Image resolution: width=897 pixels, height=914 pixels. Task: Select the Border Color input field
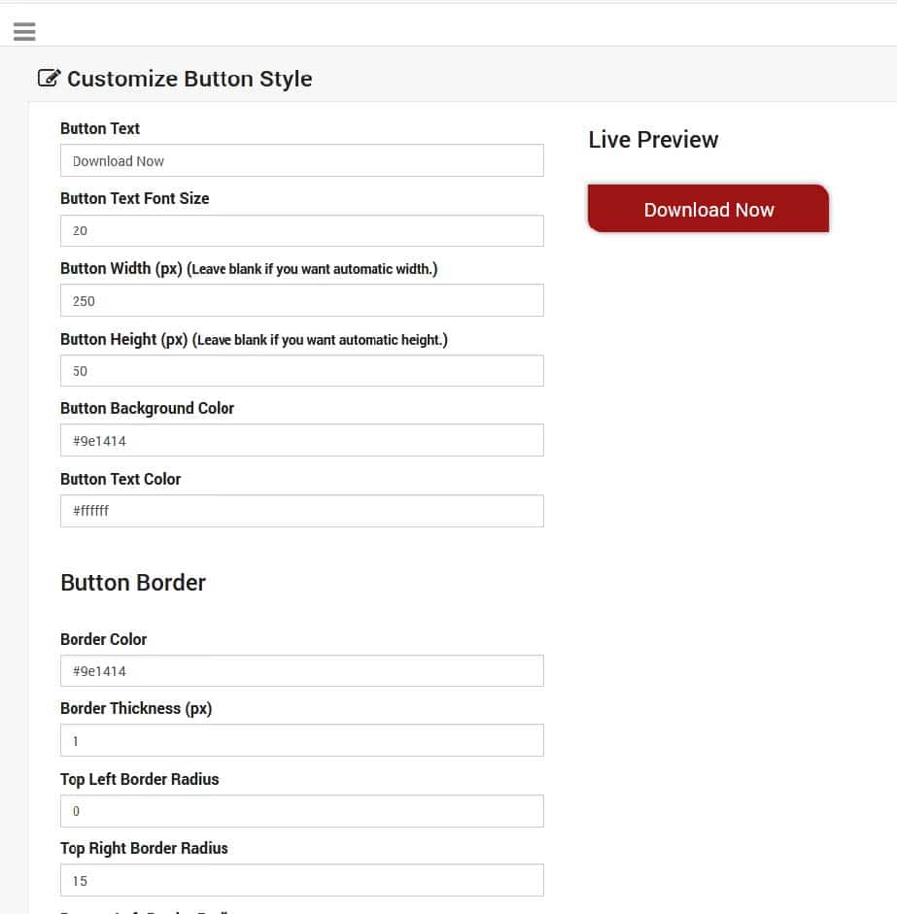click(x=301, y=670)
